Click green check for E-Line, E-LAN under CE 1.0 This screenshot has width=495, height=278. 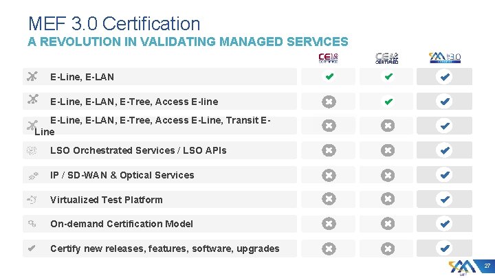(x=329, y=76)
